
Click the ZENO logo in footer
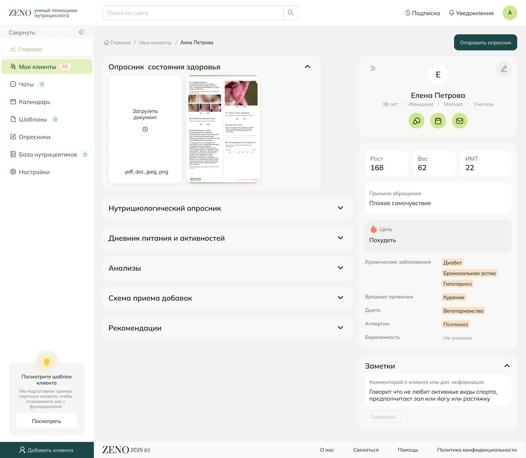[x=115, y=450]
